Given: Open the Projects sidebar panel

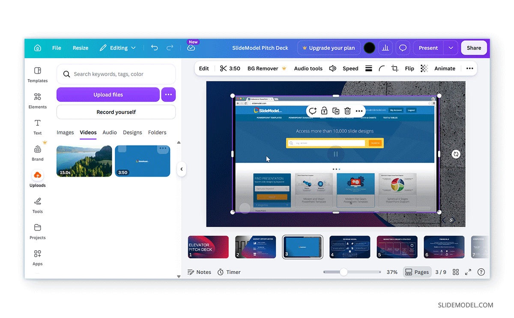Looking at the screenshot, I should click(38, 232).
